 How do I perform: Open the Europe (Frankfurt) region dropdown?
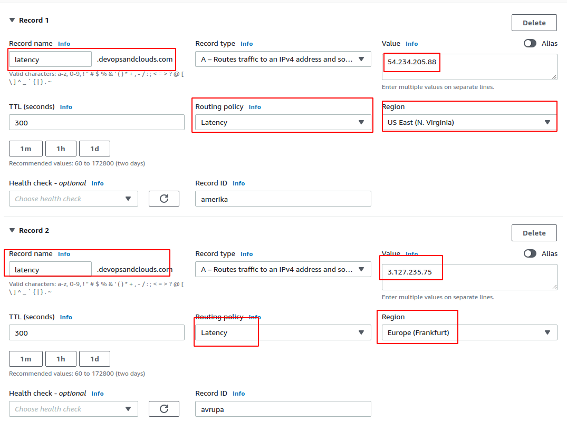[x=469, y=333]
